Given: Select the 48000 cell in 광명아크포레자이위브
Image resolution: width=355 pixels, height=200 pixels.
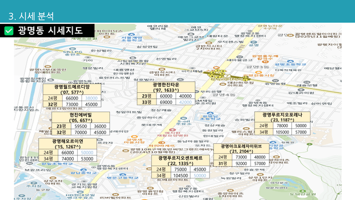Looking at the screenshot, I should pos(260,157).
